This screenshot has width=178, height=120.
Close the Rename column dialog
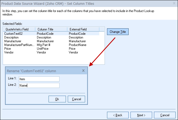click(x=83, y=71)
